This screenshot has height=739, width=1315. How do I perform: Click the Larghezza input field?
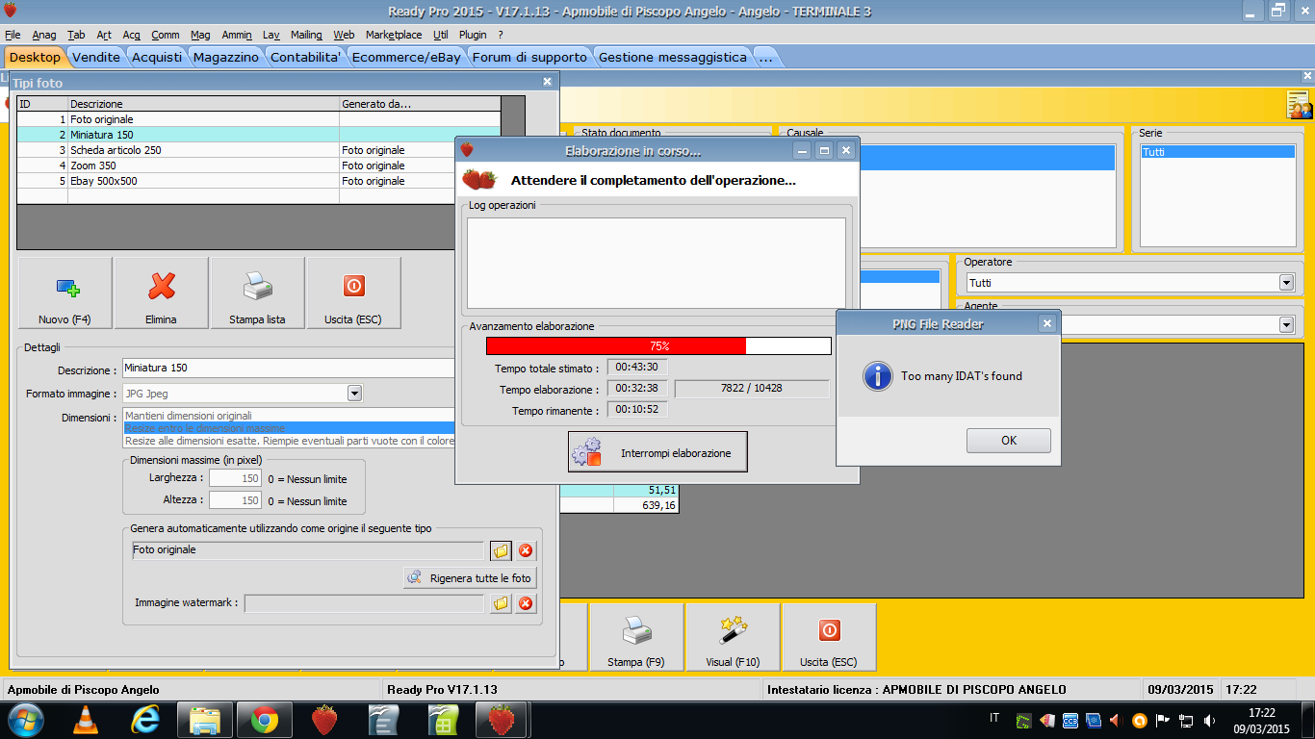(235, 478)
